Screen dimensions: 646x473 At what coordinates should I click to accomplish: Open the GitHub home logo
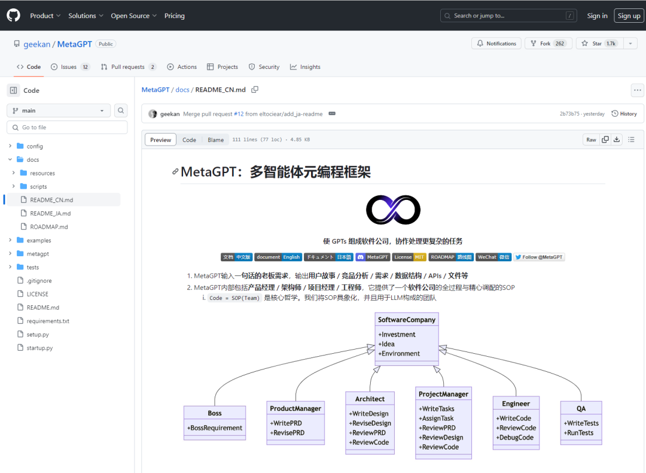pos(13,15)
